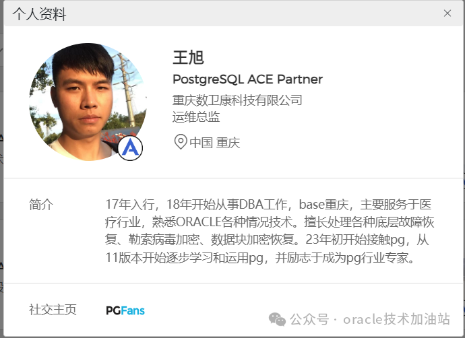465x338 pixels.
Task: Click the company name 重庆数卫康科技有限公司
Action: coord(237,100)
